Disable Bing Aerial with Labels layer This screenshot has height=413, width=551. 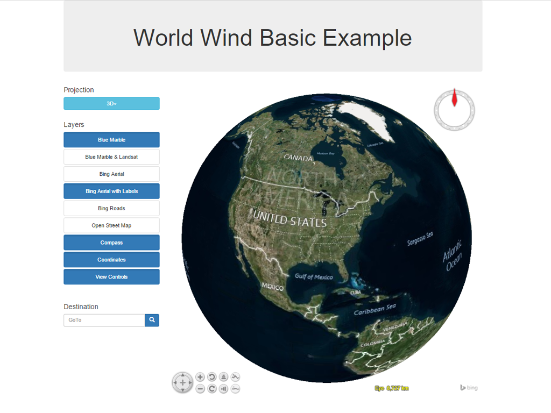coord(111,191)
